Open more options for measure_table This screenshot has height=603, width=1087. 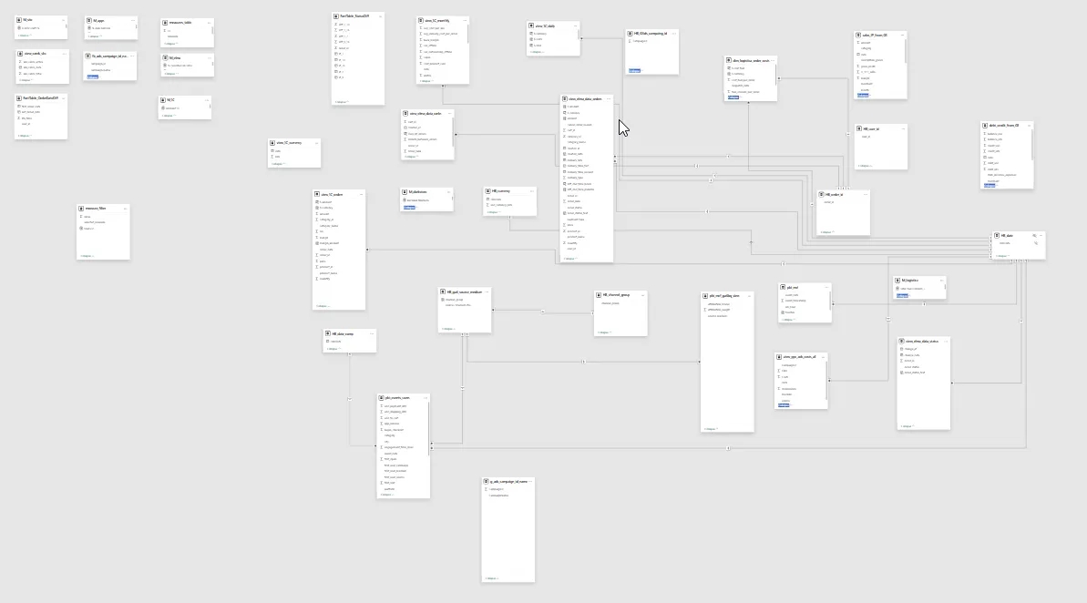point(209,23)
